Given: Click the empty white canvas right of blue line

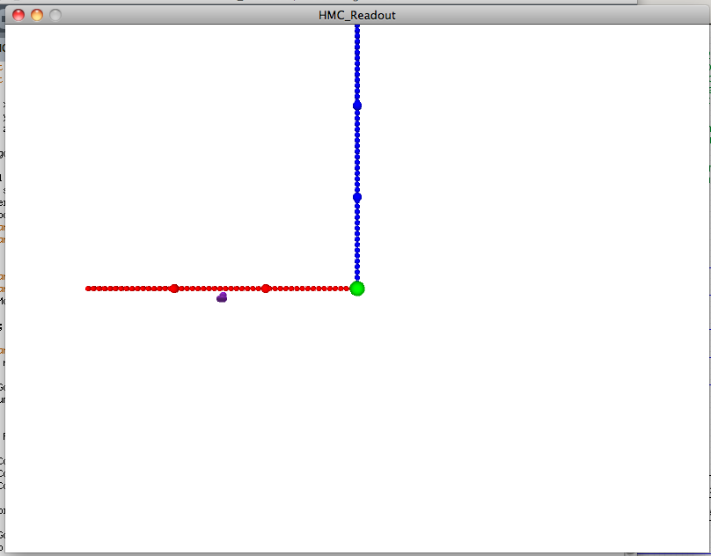Looking at the screenshot, I should click(528, 176).
